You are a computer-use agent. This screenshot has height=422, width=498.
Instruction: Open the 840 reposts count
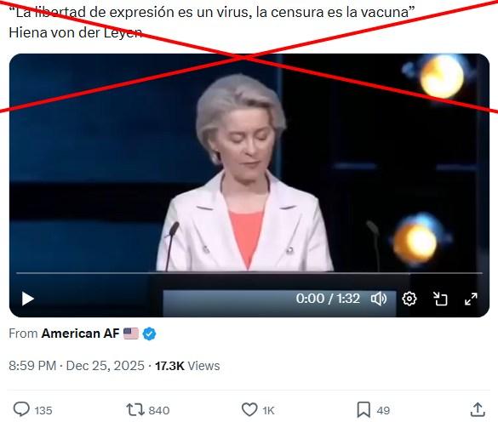[159, 410]
